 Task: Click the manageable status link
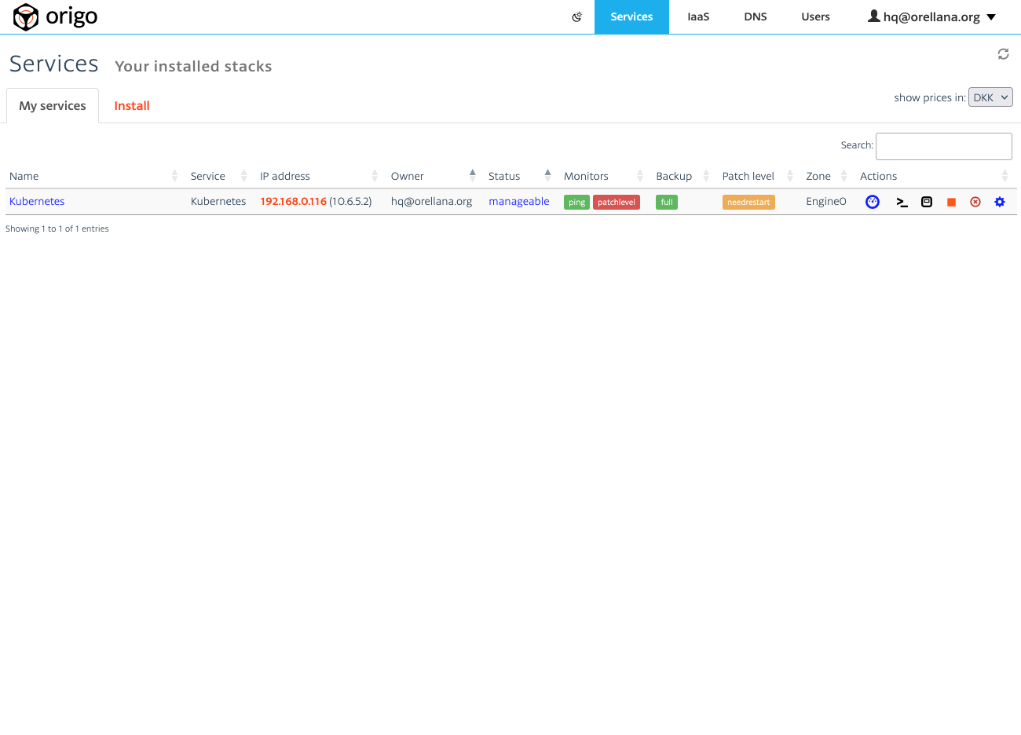tap(518, 201)
